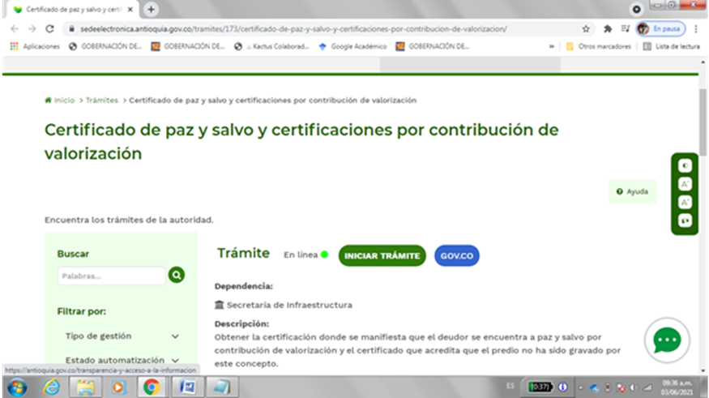Switch to Chrome in the taskbar
Viewport: 709px width, 398px height.
click(152, 387)
